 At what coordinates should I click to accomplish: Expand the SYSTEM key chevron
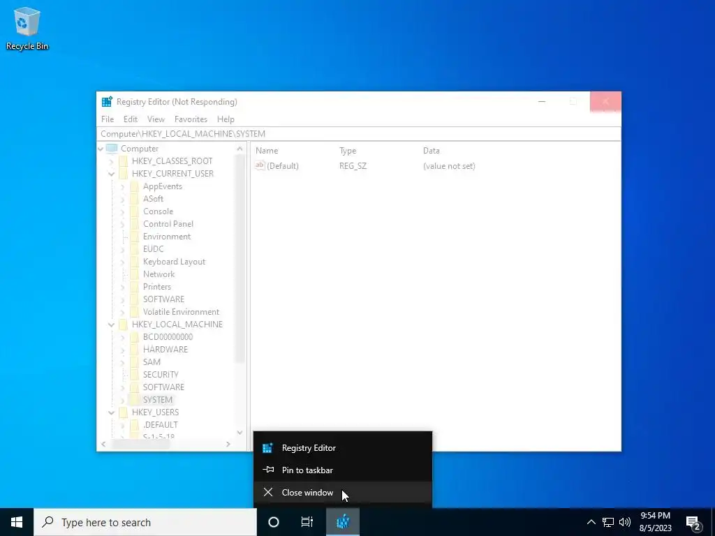[x=122, y=400]
